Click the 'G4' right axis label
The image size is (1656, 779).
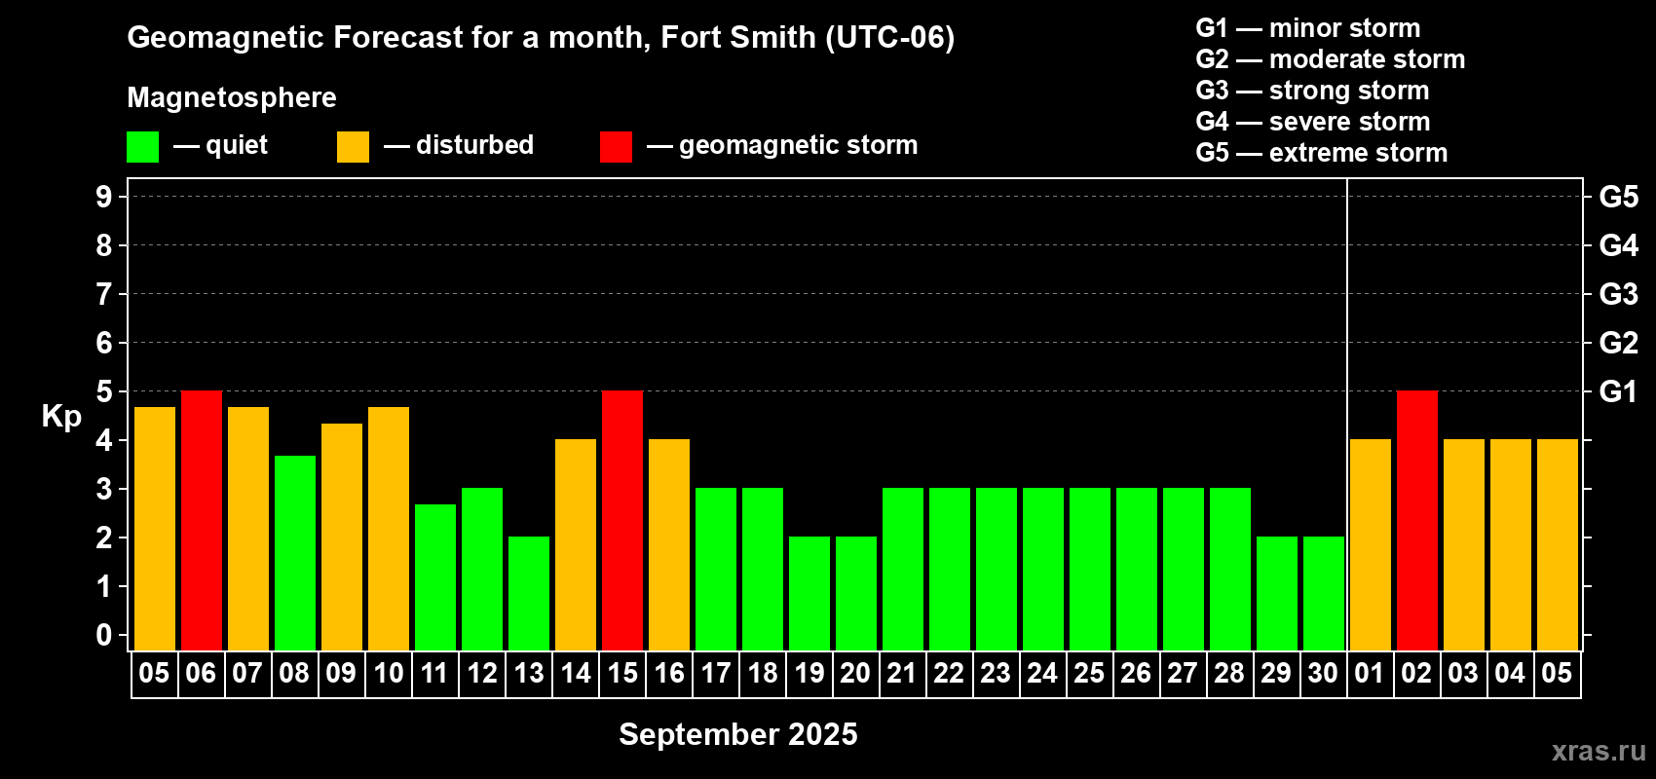(x=1619, y=245)
